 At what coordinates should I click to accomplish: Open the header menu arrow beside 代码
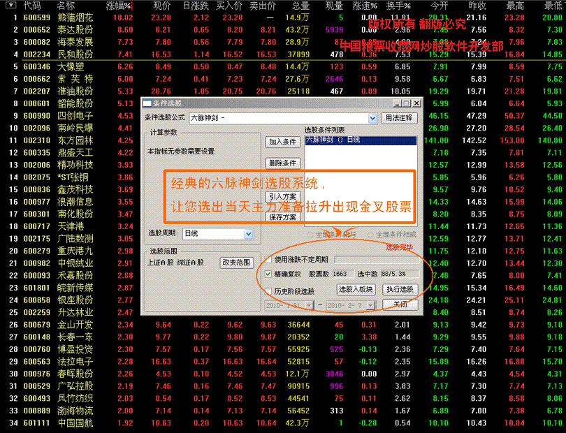(x=10, y=5)
